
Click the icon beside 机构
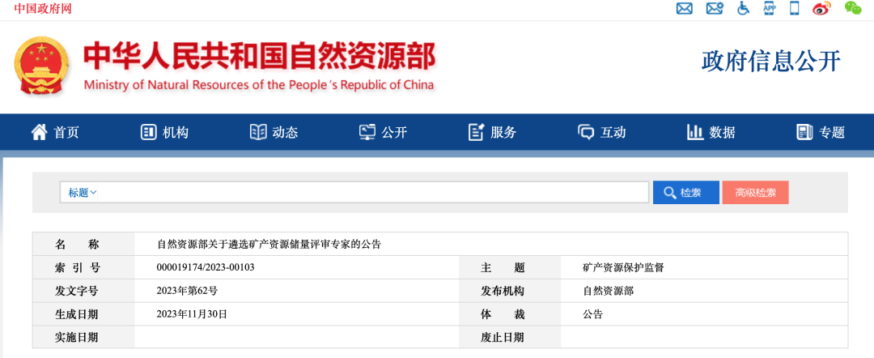(148, 132)
